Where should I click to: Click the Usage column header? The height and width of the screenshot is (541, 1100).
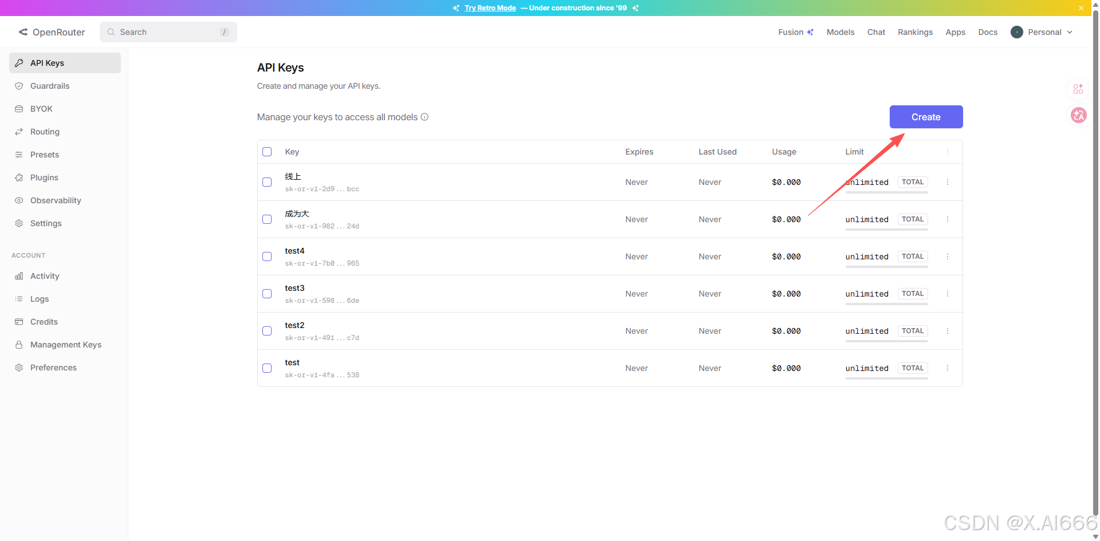pos(784,152)
